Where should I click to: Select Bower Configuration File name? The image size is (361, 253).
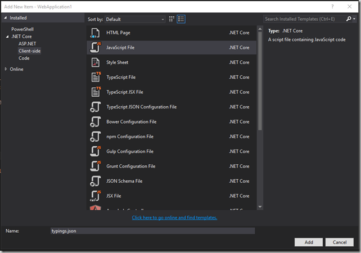click(131, 122)
